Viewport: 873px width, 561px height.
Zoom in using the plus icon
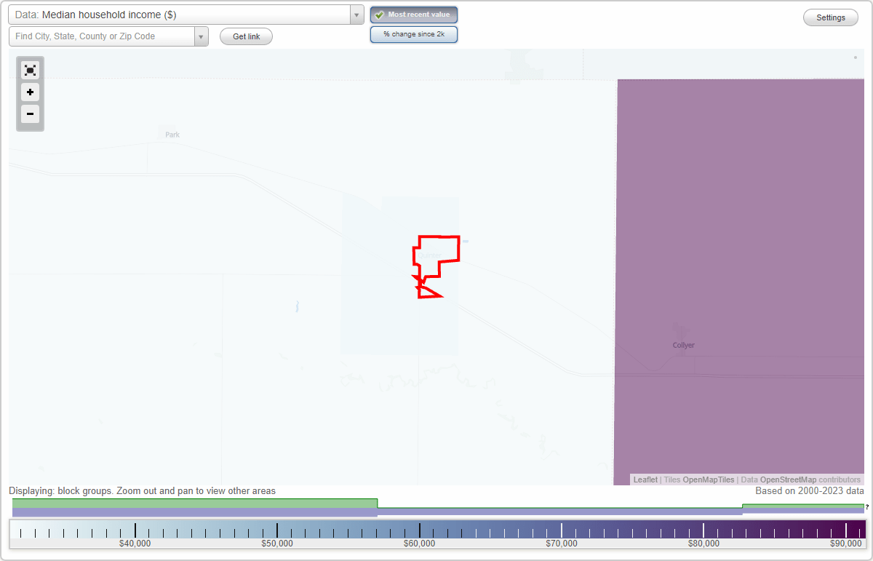point(30,92)
